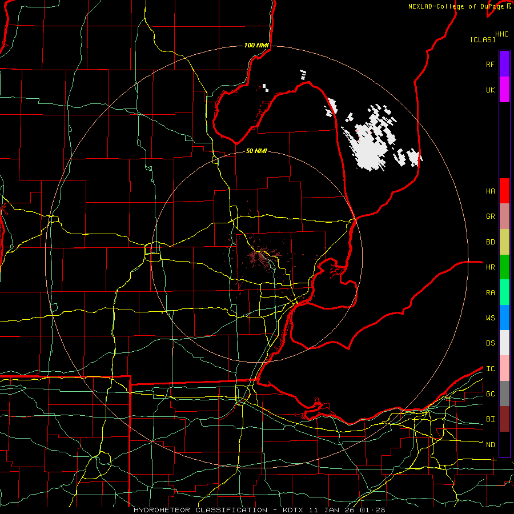Click the BD legend label
The width and height of the screenshot is (514, 514).
[491, 242]
